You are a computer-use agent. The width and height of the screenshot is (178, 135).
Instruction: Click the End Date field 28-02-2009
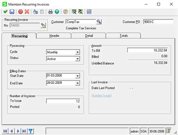click(61, 83)
